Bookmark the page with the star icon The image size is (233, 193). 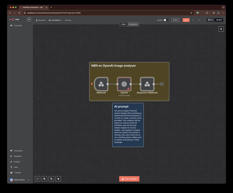191,13
